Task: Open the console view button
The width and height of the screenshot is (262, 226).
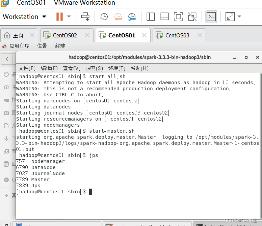Action: (x=211, y=17)
